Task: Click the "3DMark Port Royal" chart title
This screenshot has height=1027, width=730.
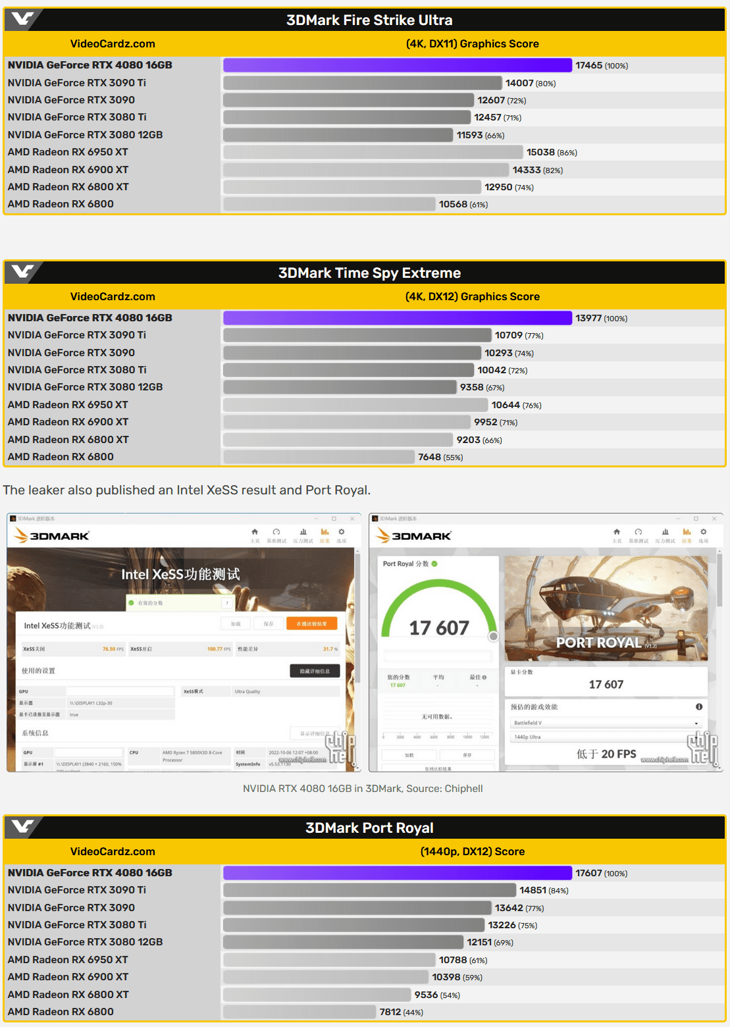Action: tap(369, 828)
